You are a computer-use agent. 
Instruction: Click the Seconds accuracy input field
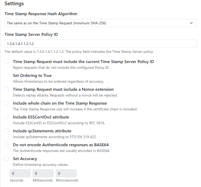point(20,173)
